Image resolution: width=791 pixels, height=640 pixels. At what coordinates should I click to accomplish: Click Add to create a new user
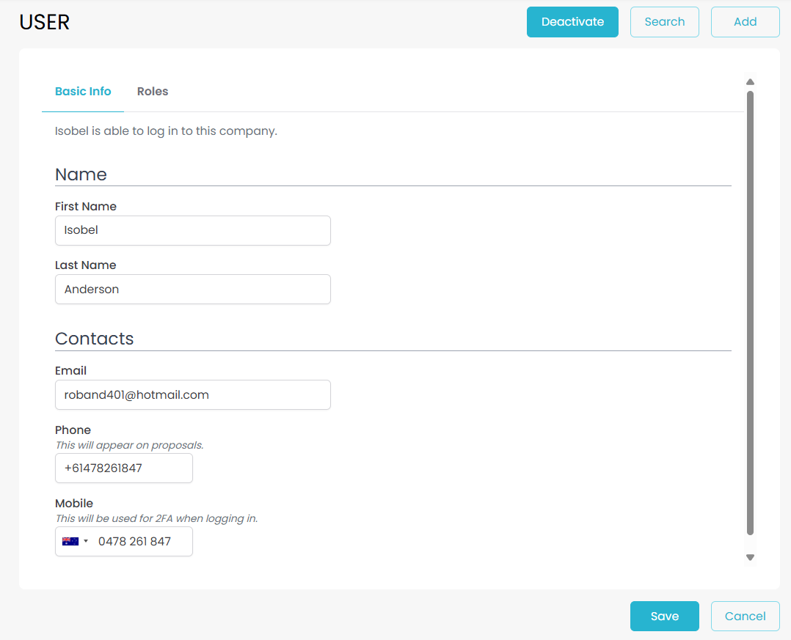tap(745, 22)
